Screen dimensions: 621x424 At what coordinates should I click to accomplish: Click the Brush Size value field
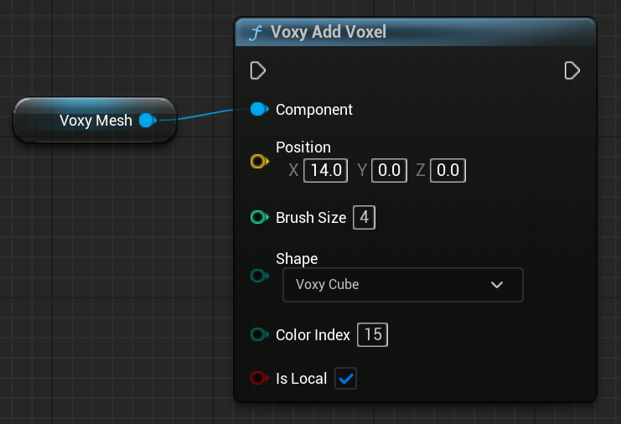point(364,218)
